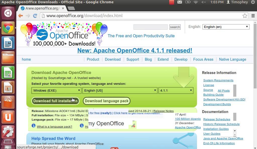257x149 pixels.
Task: Open the Ubuntu Dash home icon
Action: pos(8,13)
